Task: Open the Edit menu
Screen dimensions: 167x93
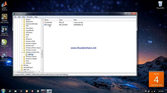Action: [19, 17]
